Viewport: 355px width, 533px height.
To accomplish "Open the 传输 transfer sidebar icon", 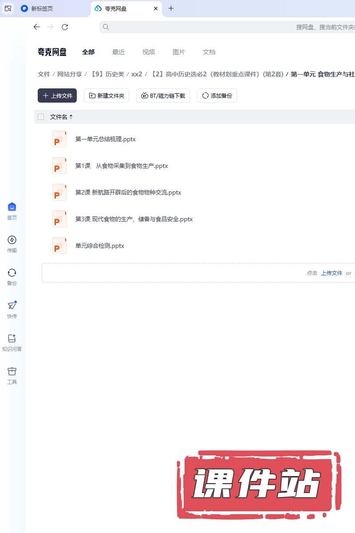I will click(12, 240).
